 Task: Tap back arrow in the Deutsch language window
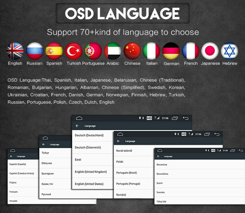(x=77, y=126)
